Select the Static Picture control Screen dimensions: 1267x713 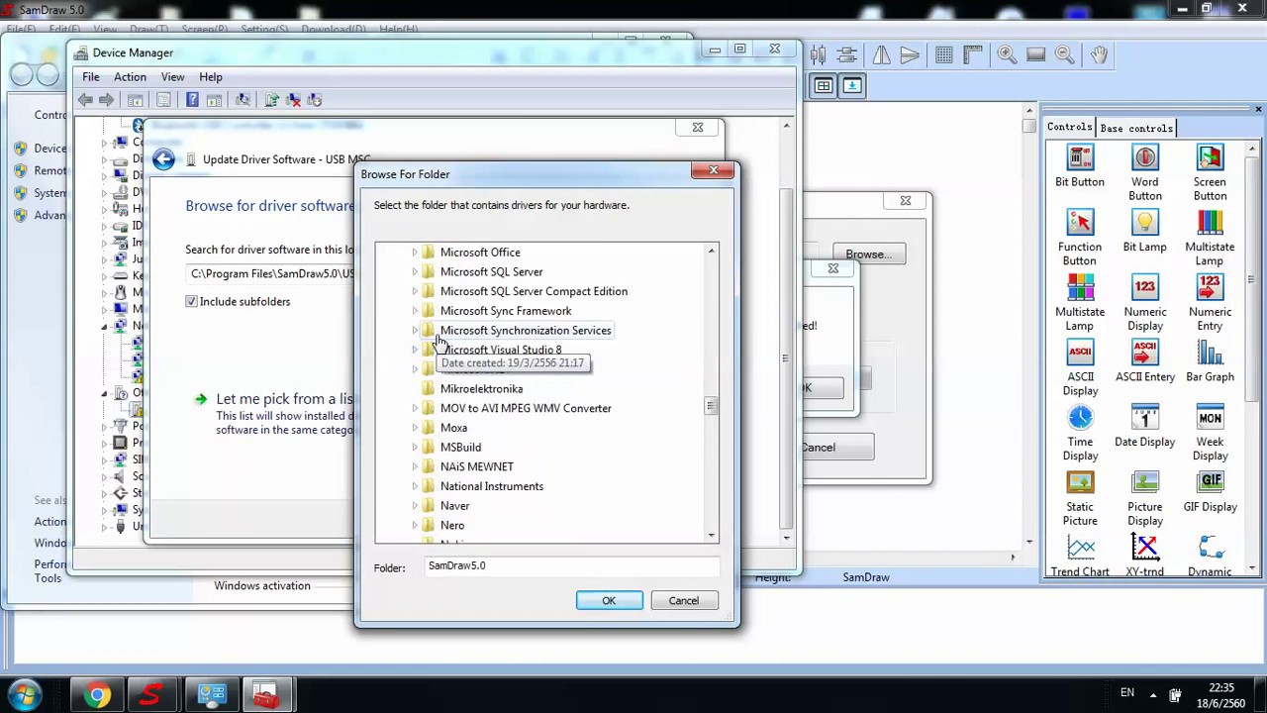pyautogui.click(x=1080, y=498)
